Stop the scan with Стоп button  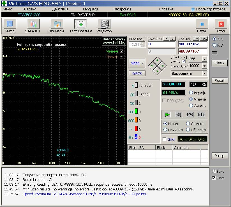(x=221, y=26)
